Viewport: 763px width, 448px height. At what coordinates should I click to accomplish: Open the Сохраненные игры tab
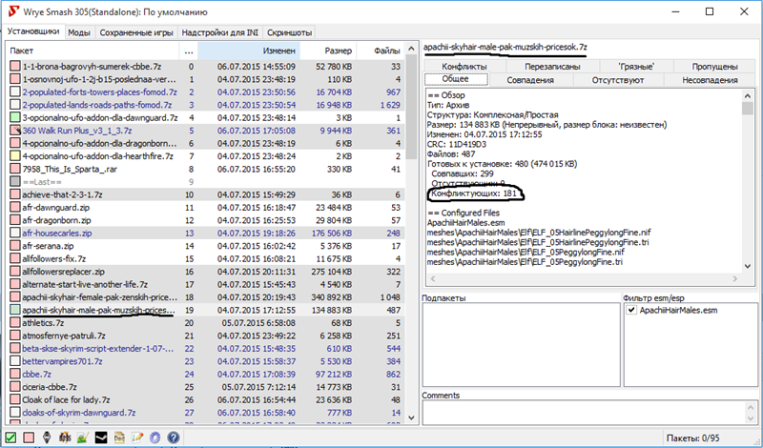pyautogui.click(x=136, y=32)
